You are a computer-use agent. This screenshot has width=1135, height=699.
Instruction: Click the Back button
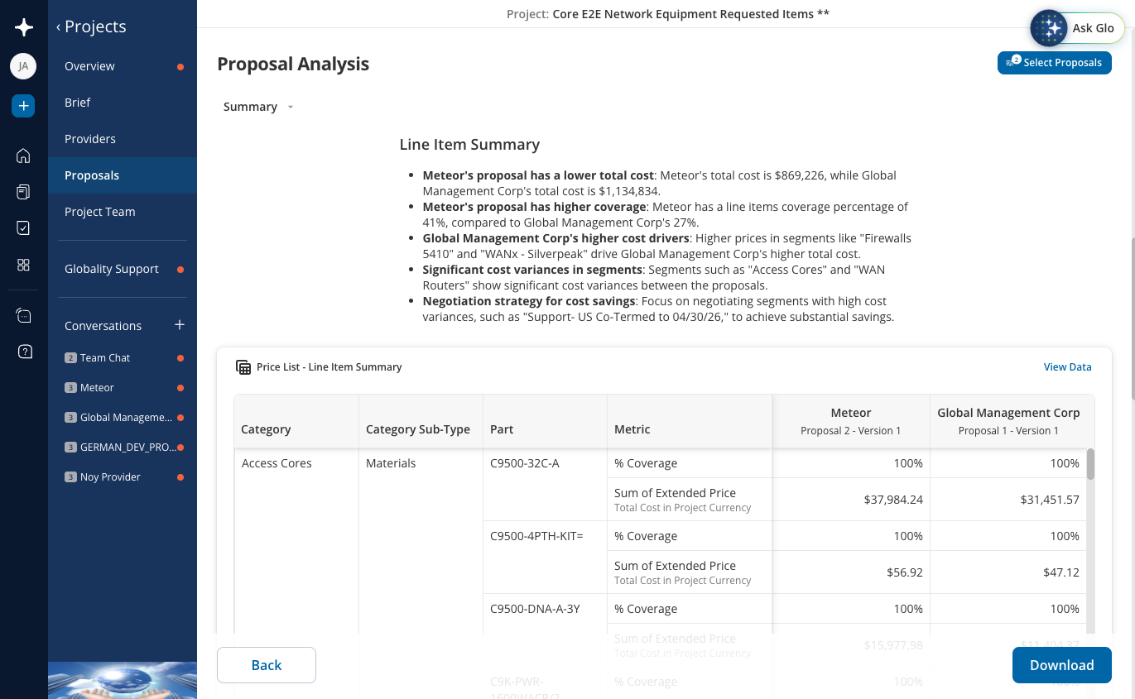[267, 665]
